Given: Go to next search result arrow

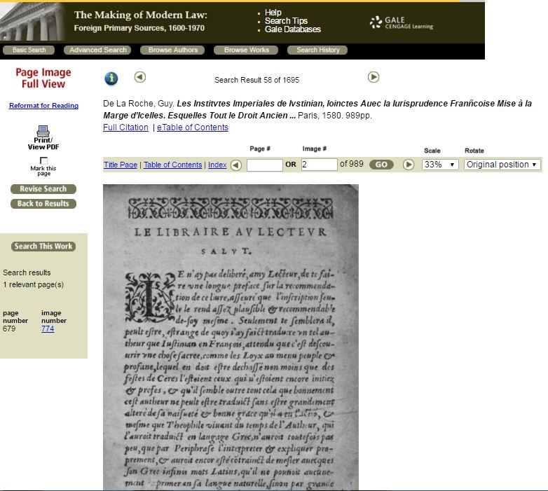Looking at the screenshot, I should coord(374,77).
